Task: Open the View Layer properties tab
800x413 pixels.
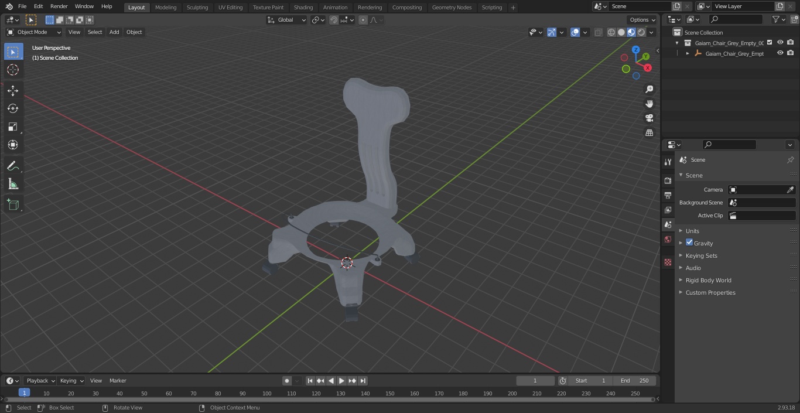Action: [668, 210]
